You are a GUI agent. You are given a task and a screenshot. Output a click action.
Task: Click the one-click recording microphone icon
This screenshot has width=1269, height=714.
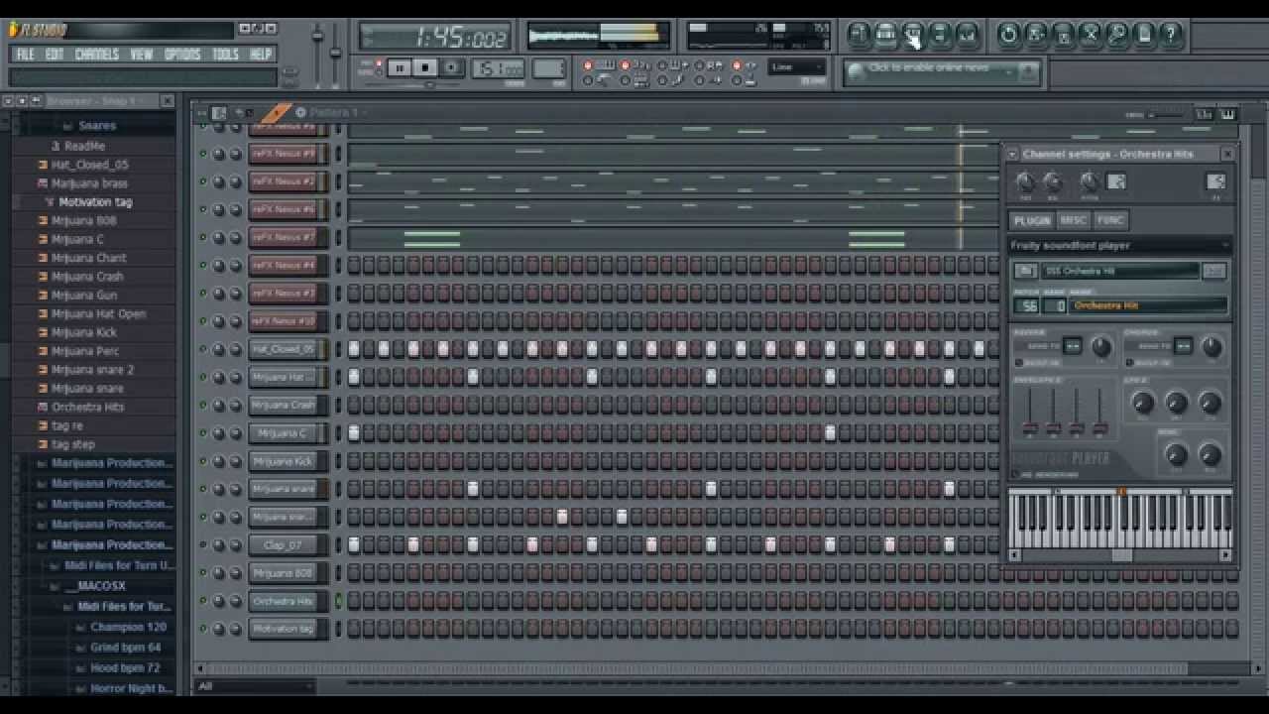(1117, 35)
